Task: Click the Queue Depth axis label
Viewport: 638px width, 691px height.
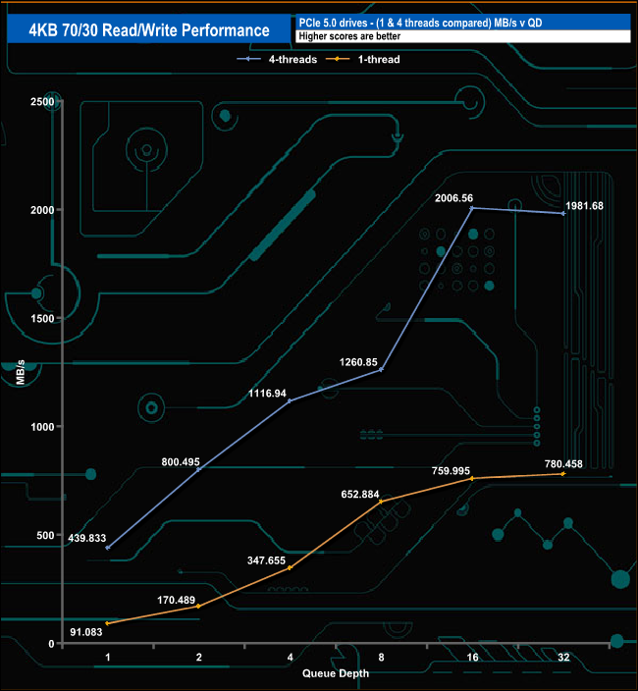Action: (x=336, y=673)
